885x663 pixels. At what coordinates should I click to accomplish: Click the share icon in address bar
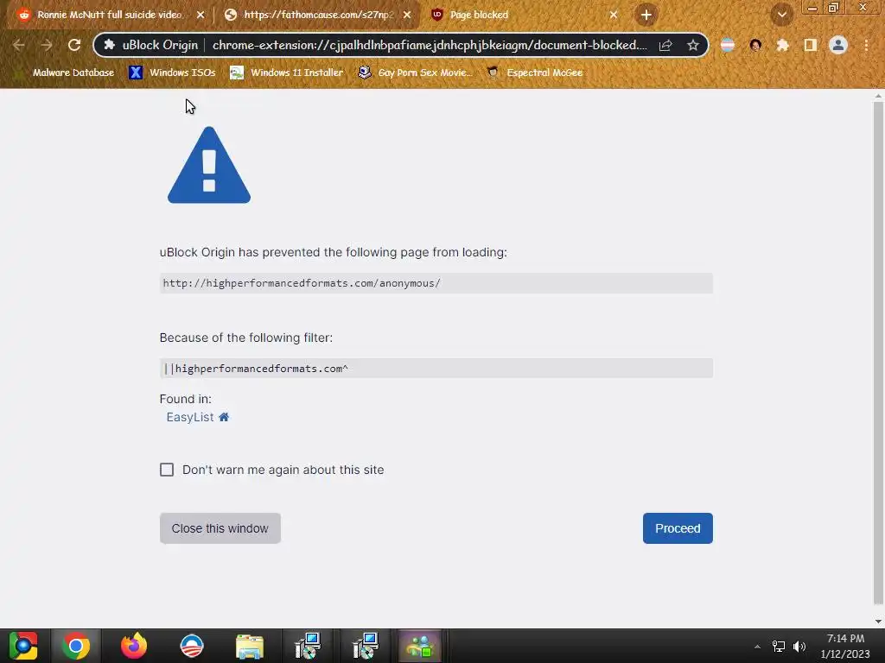click(665, 45)
